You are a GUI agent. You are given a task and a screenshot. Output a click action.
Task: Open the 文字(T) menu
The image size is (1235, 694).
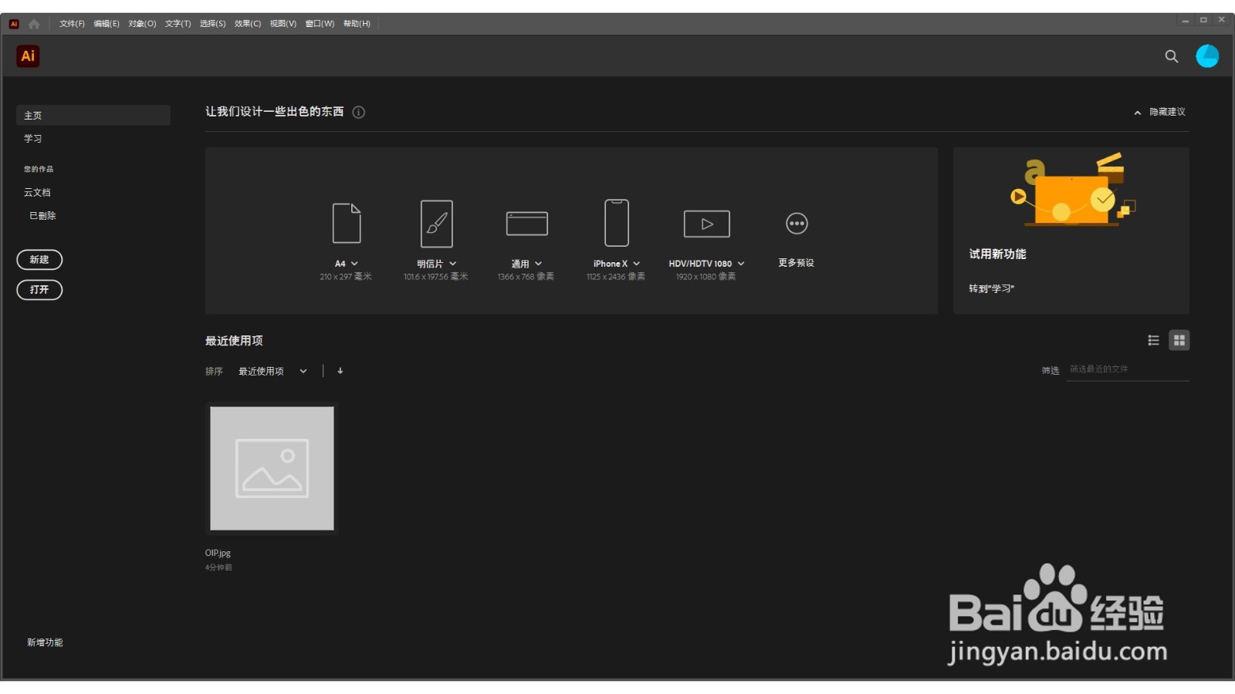(178, 24)
